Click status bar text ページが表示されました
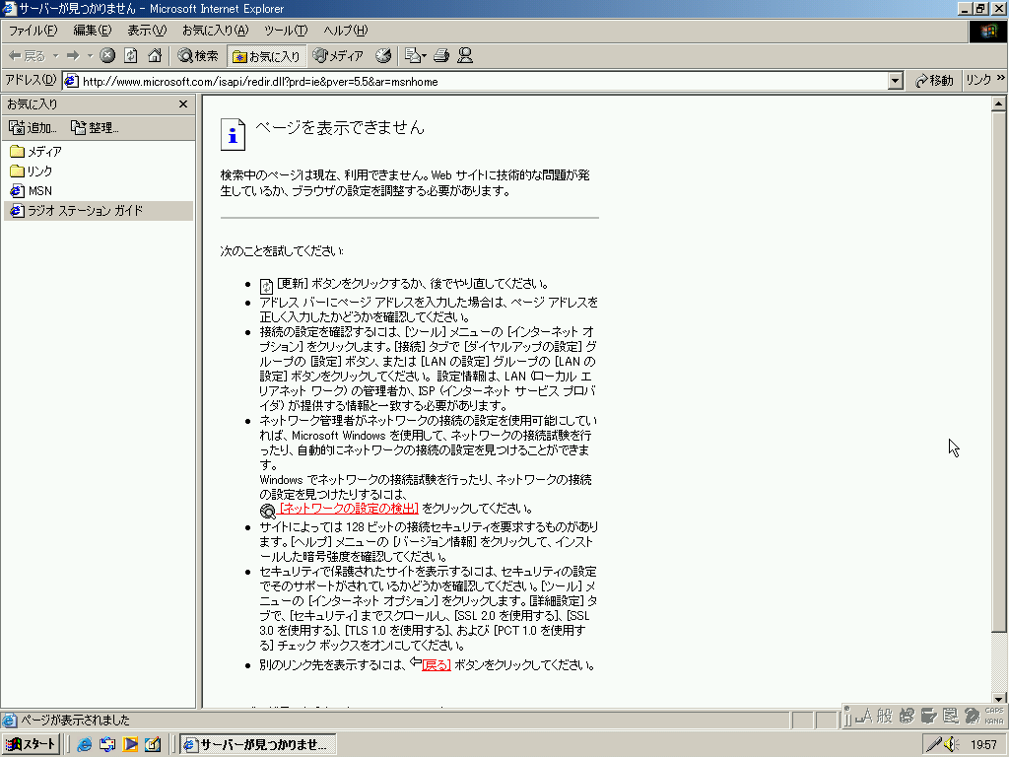The width and height of the screenshot is (1009, 757). (75, 721)
